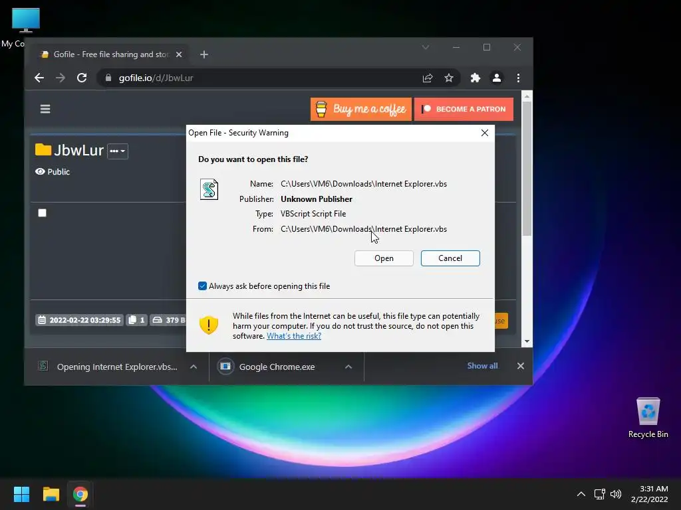The width and height of the screenshot is (681, 510).
Task: Share this page icon in address bar
Action: coord(428,78)
